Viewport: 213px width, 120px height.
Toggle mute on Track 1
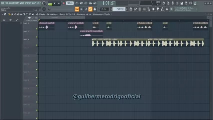pos(37,29)
